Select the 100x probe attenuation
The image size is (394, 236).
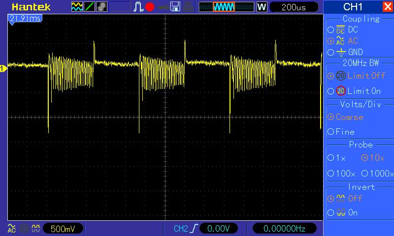(330, 173)
